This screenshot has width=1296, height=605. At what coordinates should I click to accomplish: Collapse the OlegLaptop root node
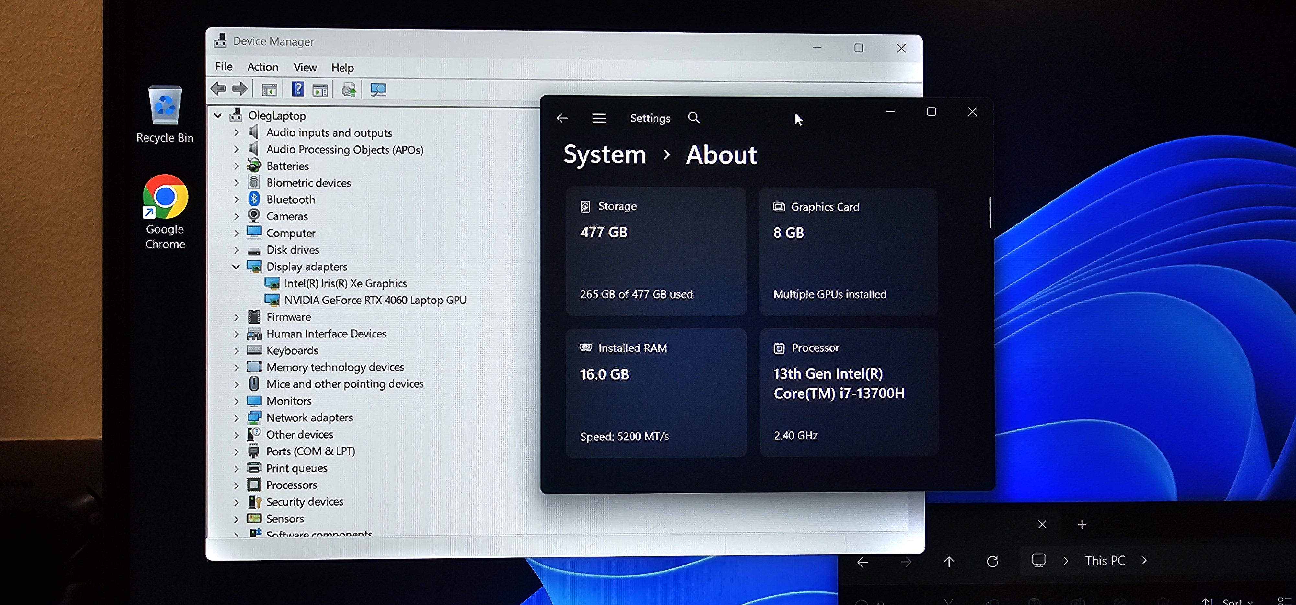click(218, 115)
